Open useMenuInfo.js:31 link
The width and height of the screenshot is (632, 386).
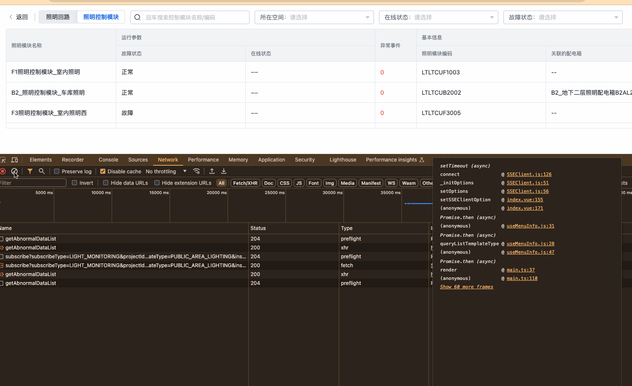click(x=530, y=226)
